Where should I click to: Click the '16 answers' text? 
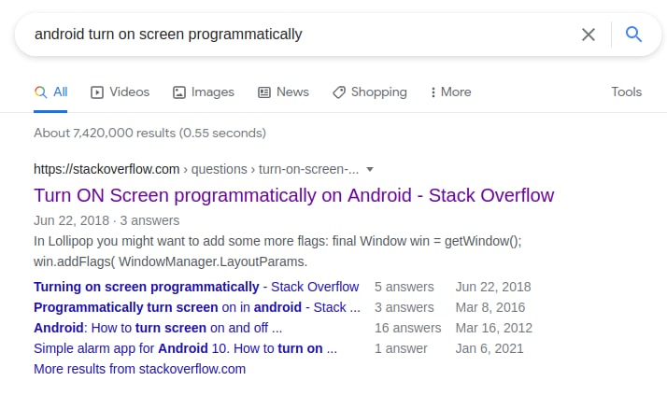coord(408,328)
